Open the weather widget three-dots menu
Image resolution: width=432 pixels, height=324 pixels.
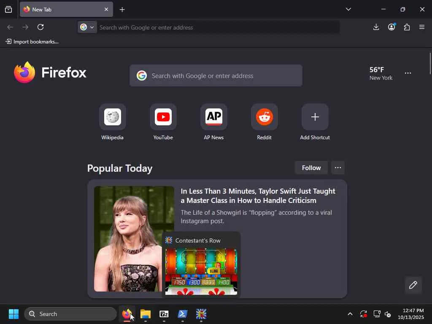(x=408, y=73)
